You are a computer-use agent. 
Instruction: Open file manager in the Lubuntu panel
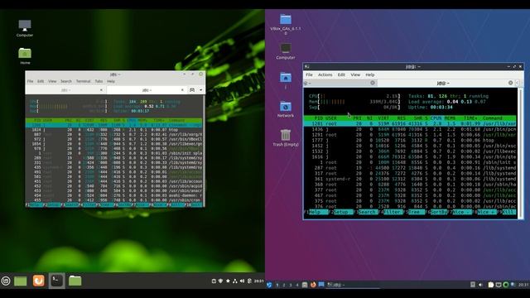pos(305,285)
